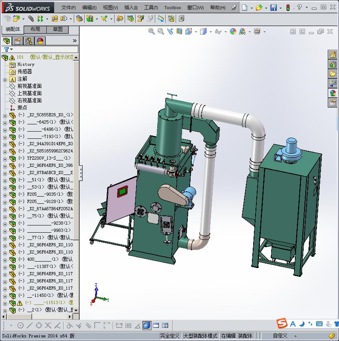Click the SolidWorks Resources home icon
339x341 pixels.
[x=333, y=55]
